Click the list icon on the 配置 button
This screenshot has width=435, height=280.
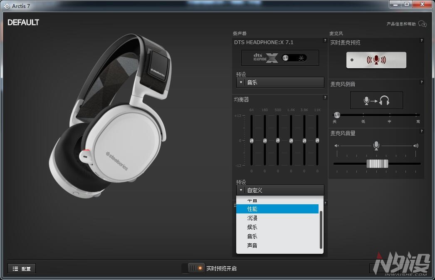(x=16, y=268)
